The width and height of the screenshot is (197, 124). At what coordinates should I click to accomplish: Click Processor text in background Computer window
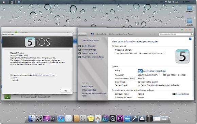coord(36,97)
